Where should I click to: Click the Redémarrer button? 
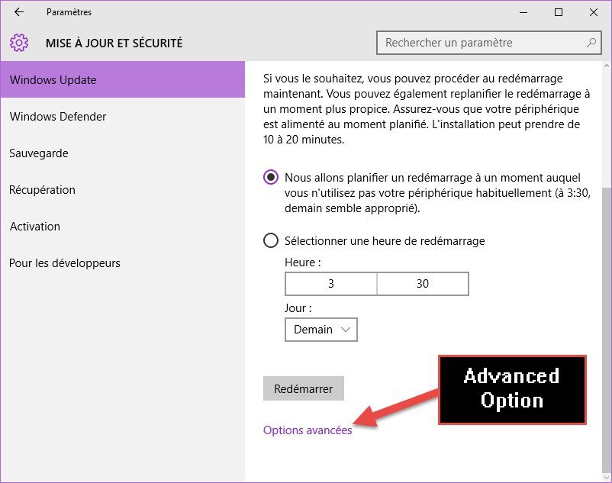tap(304, 388)
